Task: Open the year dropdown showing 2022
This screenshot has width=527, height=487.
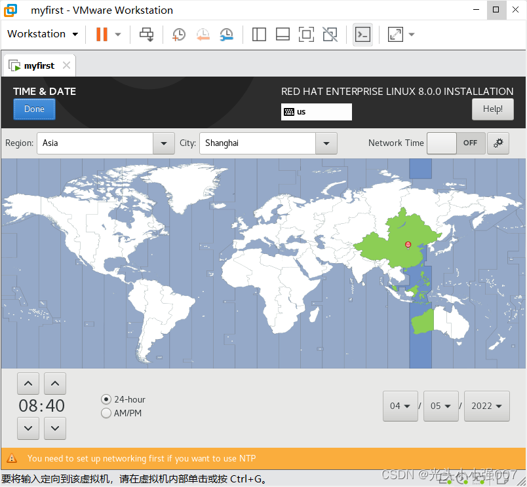Action: point(486,406)
